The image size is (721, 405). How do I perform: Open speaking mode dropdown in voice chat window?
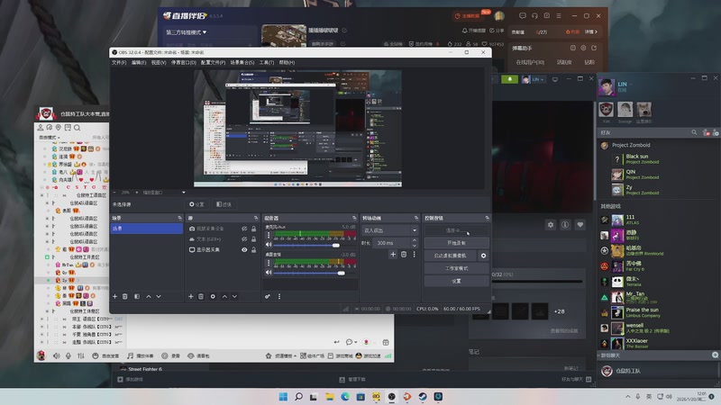tap(50, 138)
